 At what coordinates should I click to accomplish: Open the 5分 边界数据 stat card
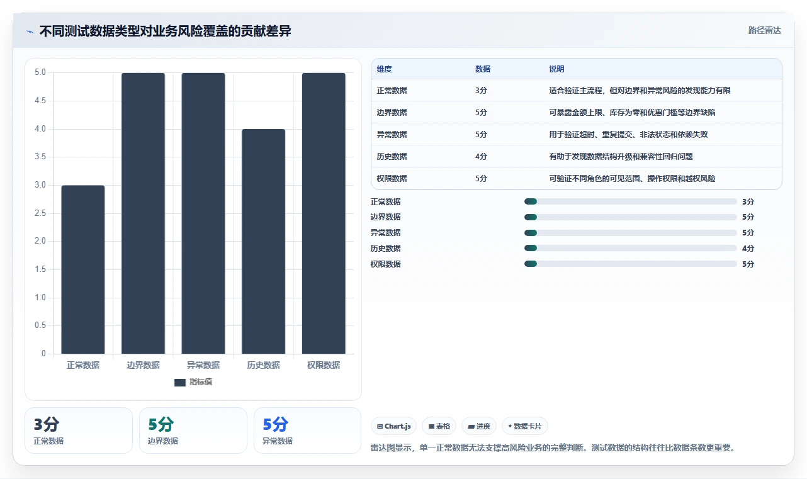coord(193,431)
